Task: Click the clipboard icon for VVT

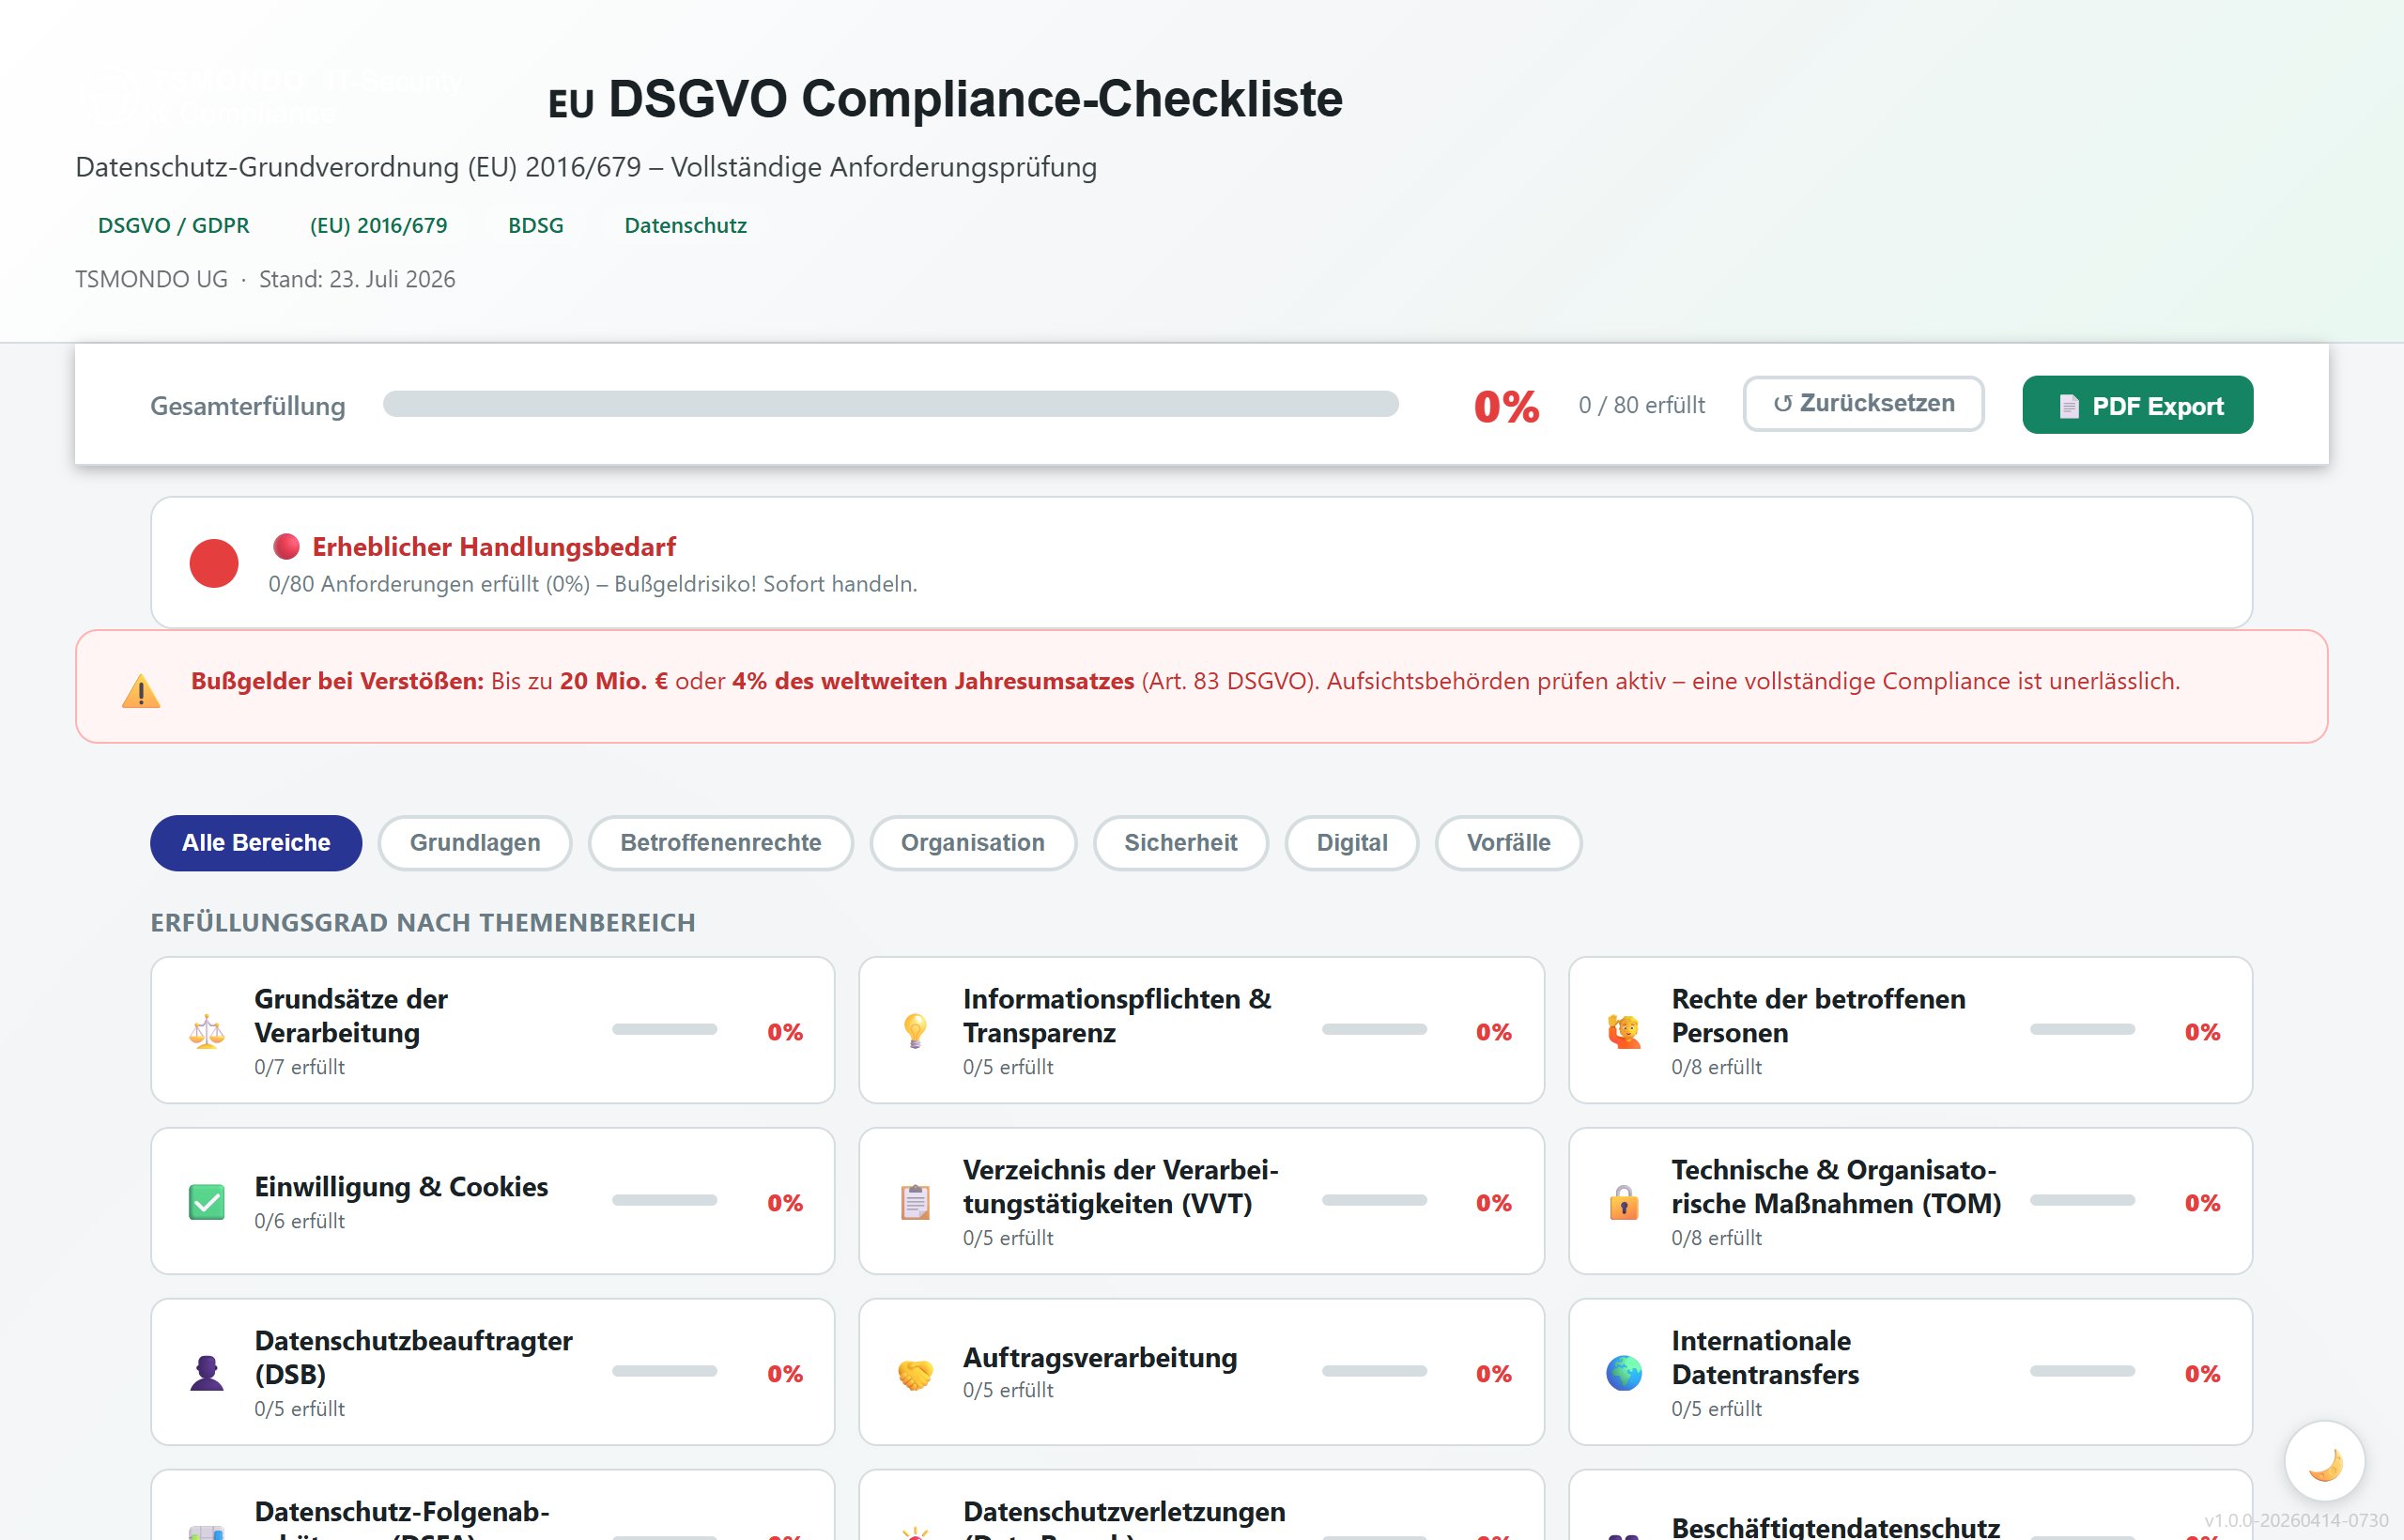Action: (915, 1202)
